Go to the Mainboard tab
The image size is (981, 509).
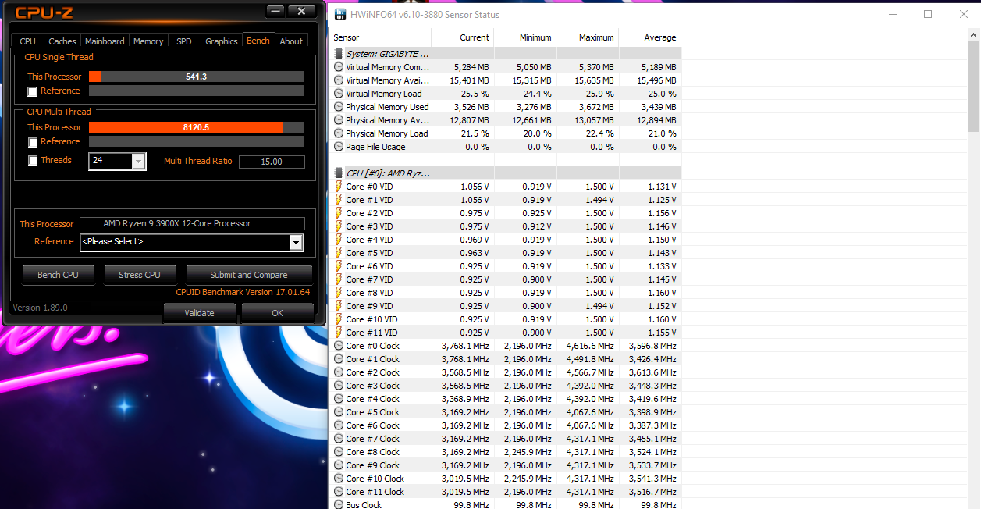point(105,41)
